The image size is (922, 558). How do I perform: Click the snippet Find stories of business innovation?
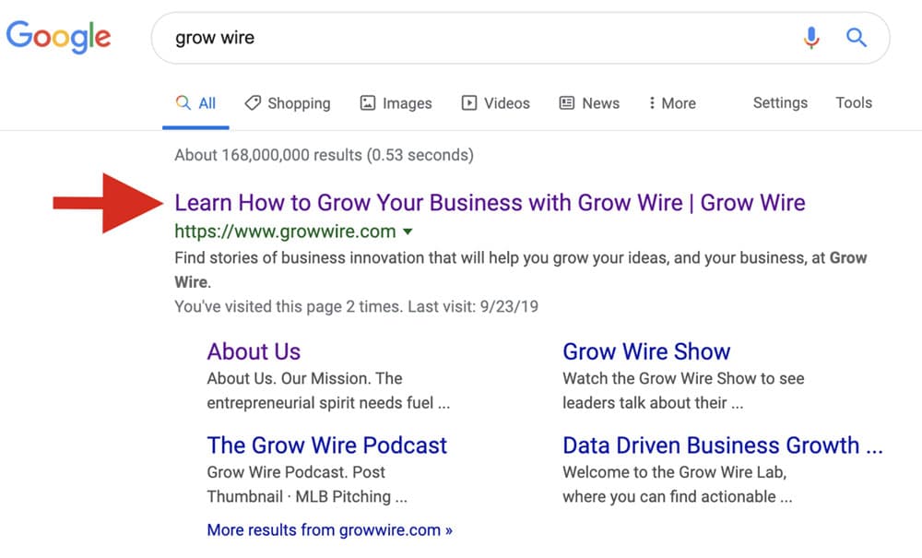tap(520, 270)
